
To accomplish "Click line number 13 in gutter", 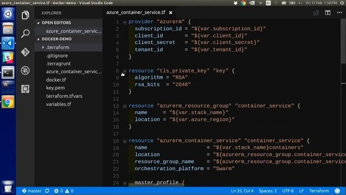I will point(116,106).
